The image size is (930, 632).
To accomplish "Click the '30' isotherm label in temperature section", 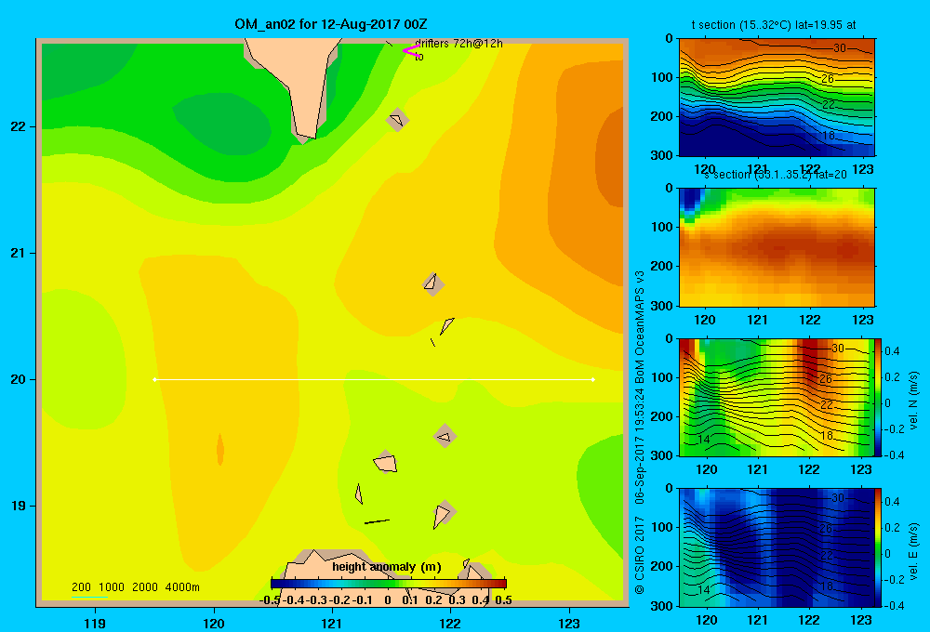I will [x=840, y=48].
